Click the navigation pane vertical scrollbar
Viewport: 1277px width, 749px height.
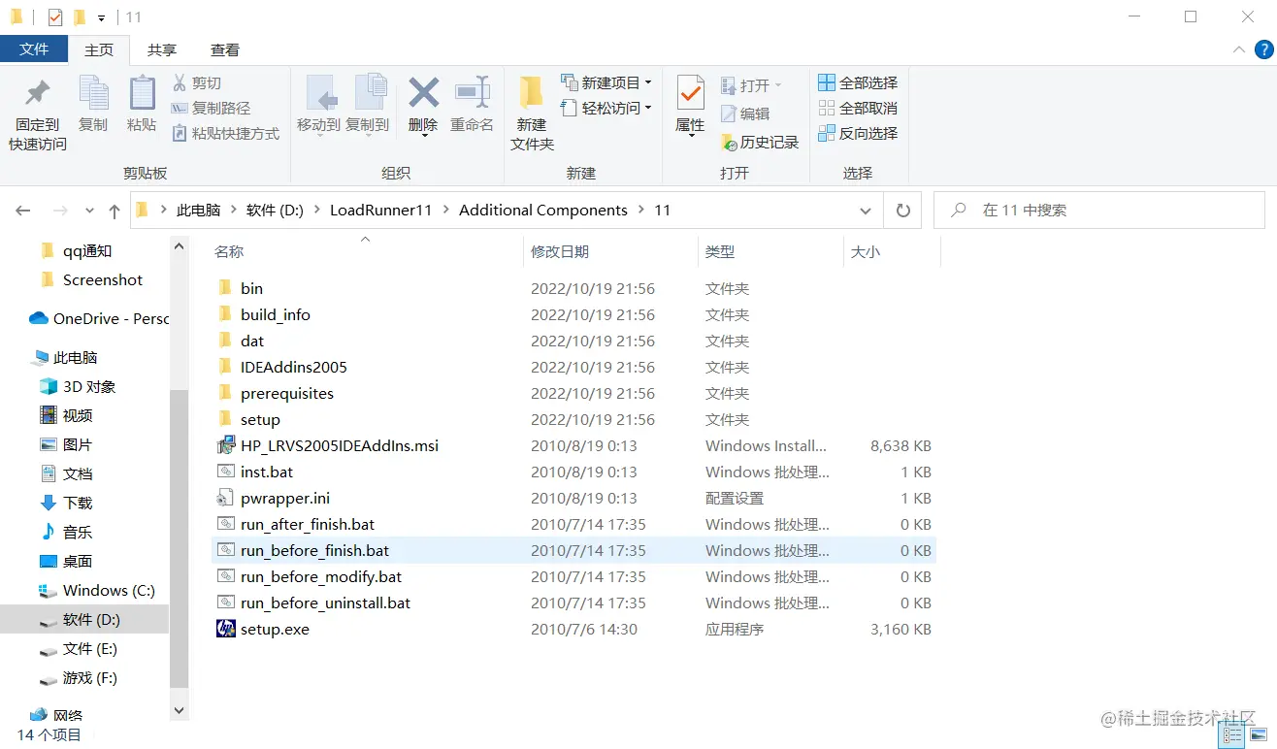[x=179, y=538]
